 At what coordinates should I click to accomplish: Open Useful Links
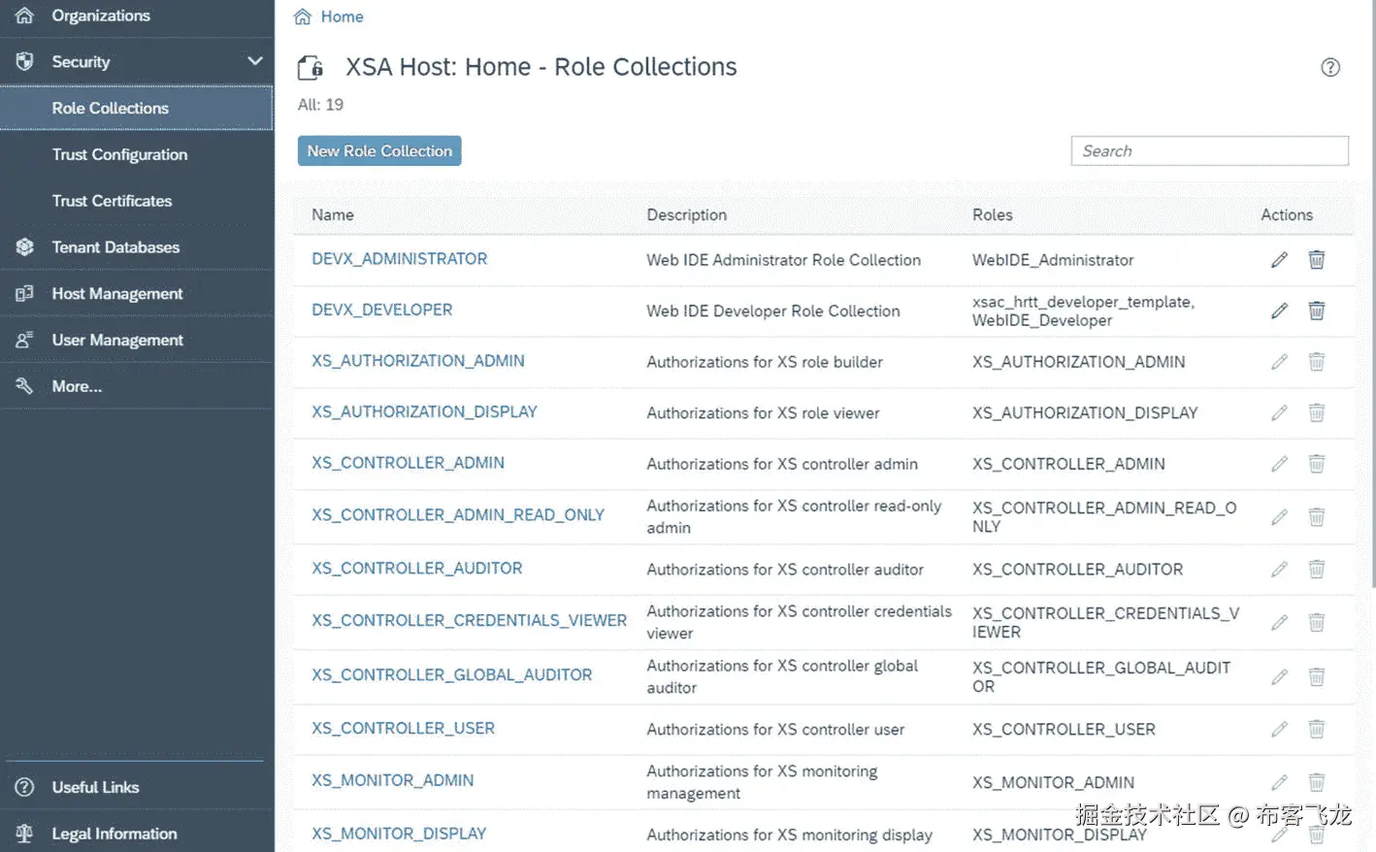95,787
